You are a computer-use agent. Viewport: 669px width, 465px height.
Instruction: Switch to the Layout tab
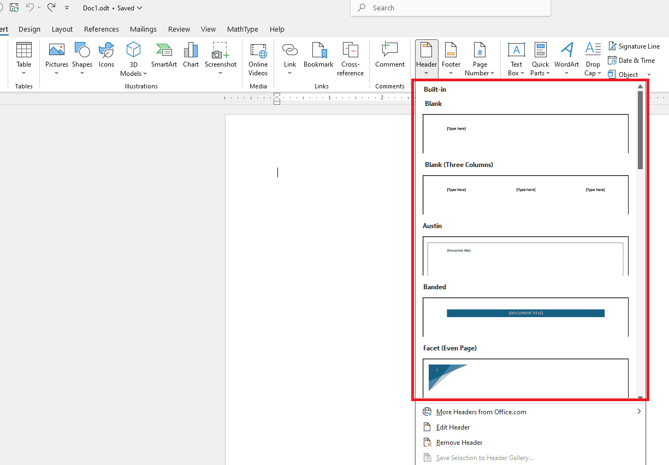62,29
